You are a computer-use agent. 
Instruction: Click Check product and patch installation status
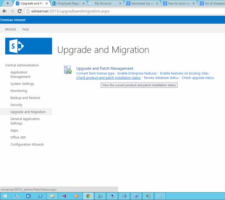coord(108,78)
